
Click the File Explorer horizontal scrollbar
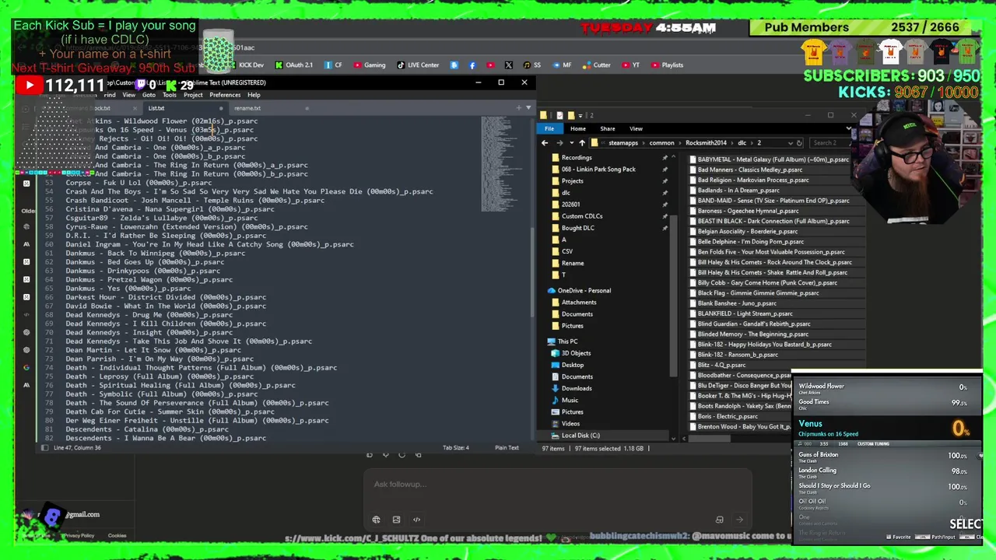click(708, 439)
